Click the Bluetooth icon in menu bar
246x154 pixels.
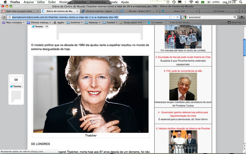click(x=185, y=2)
